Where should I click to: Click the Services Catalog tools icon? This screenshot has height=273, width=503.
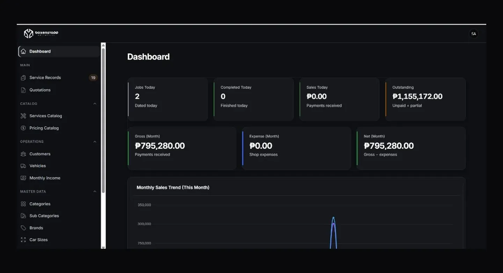(x=23, y=116)
